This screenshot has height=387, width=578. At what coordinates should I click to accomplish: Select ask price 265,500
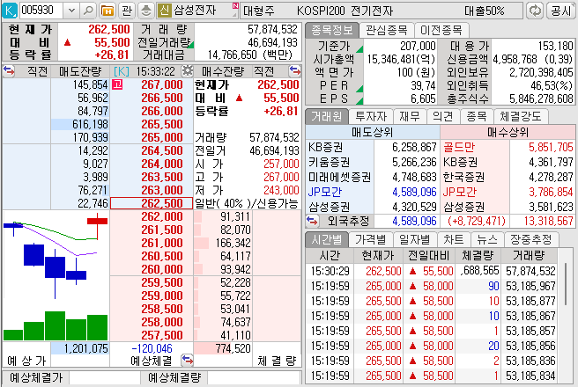pyautogui.click(x=162, y=124)
